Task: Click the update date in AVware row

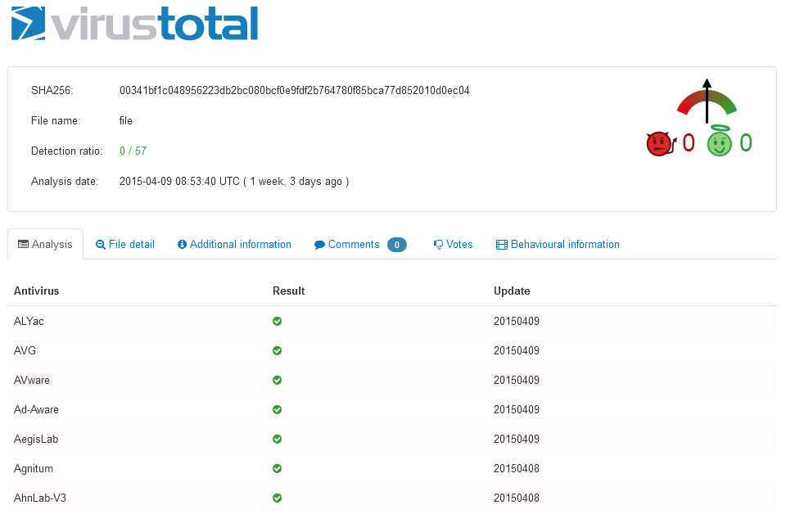Action: (x=517, y=381)
